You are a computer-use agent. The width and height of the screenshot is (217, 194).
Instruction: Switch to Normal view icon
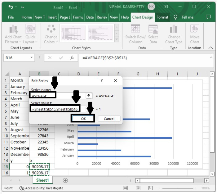[x=126, y=188]
